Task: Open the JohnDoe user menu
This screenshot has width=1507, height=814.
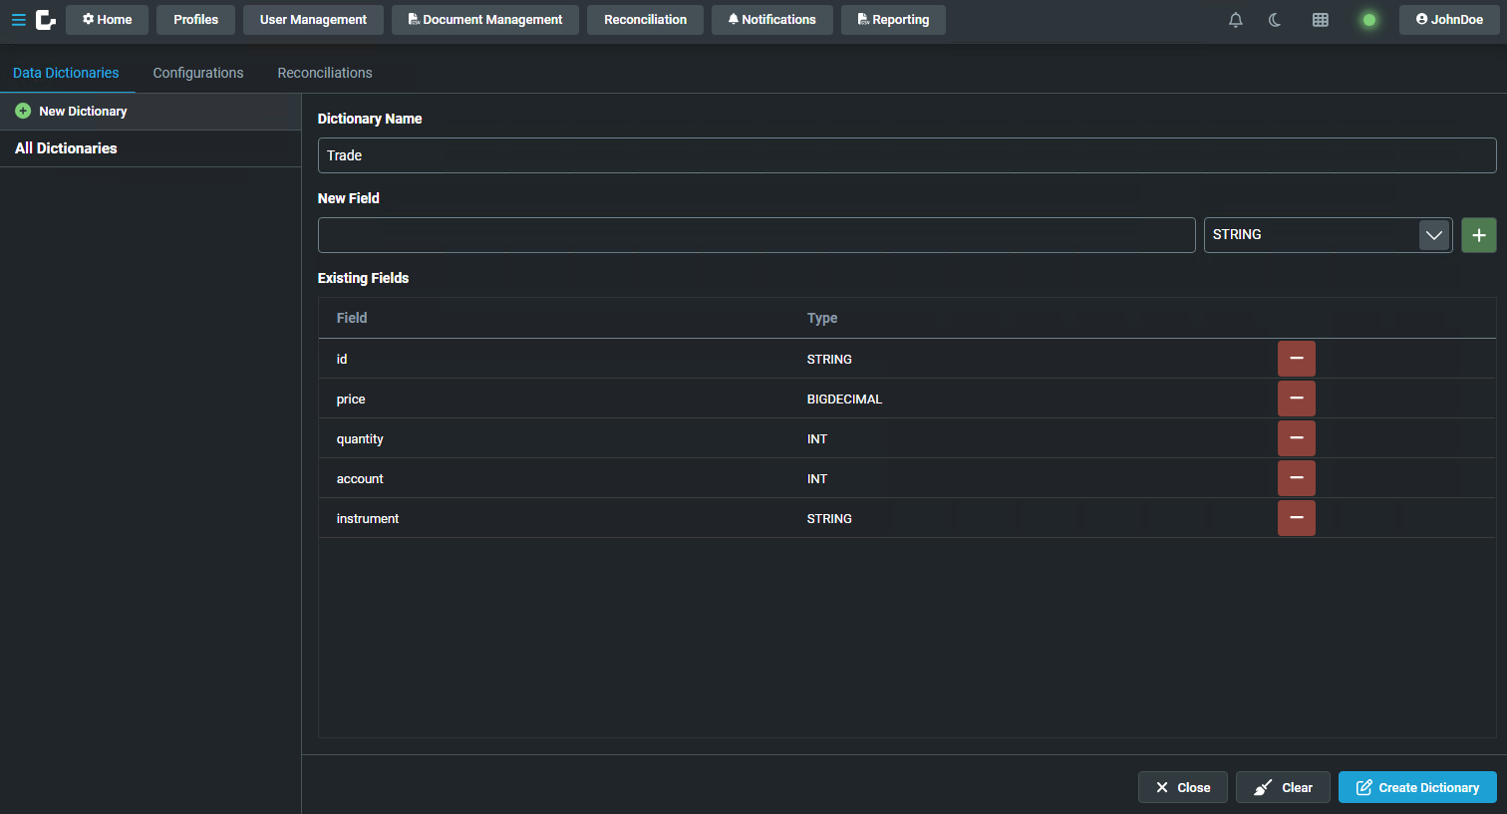Action: pyautogui.click(x=1448, y=20)
